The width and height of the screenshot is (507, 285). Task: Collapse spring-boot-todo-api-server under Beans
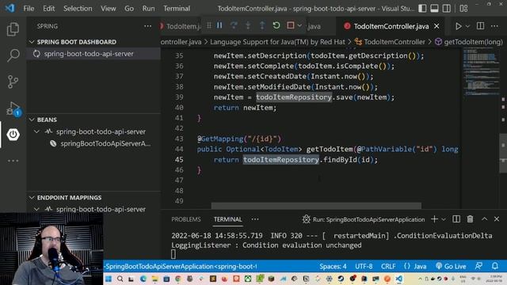37,131
